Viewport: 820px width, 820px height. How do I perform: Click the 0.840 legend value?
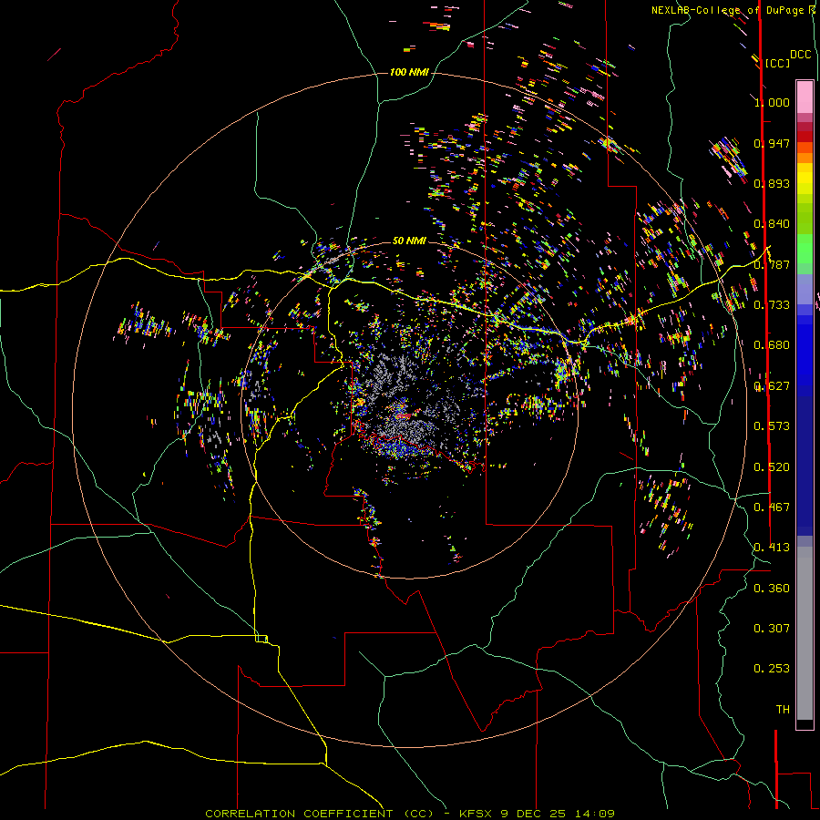772,224
